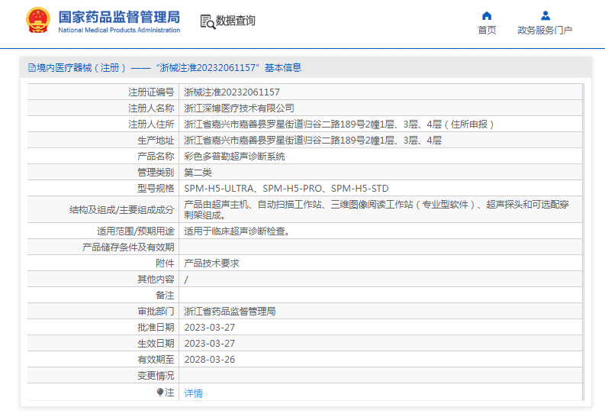Viewport: 605px width, 417px height.
Task: Click the 有效期至 date 2028-03-26
Action: (209, 359)
